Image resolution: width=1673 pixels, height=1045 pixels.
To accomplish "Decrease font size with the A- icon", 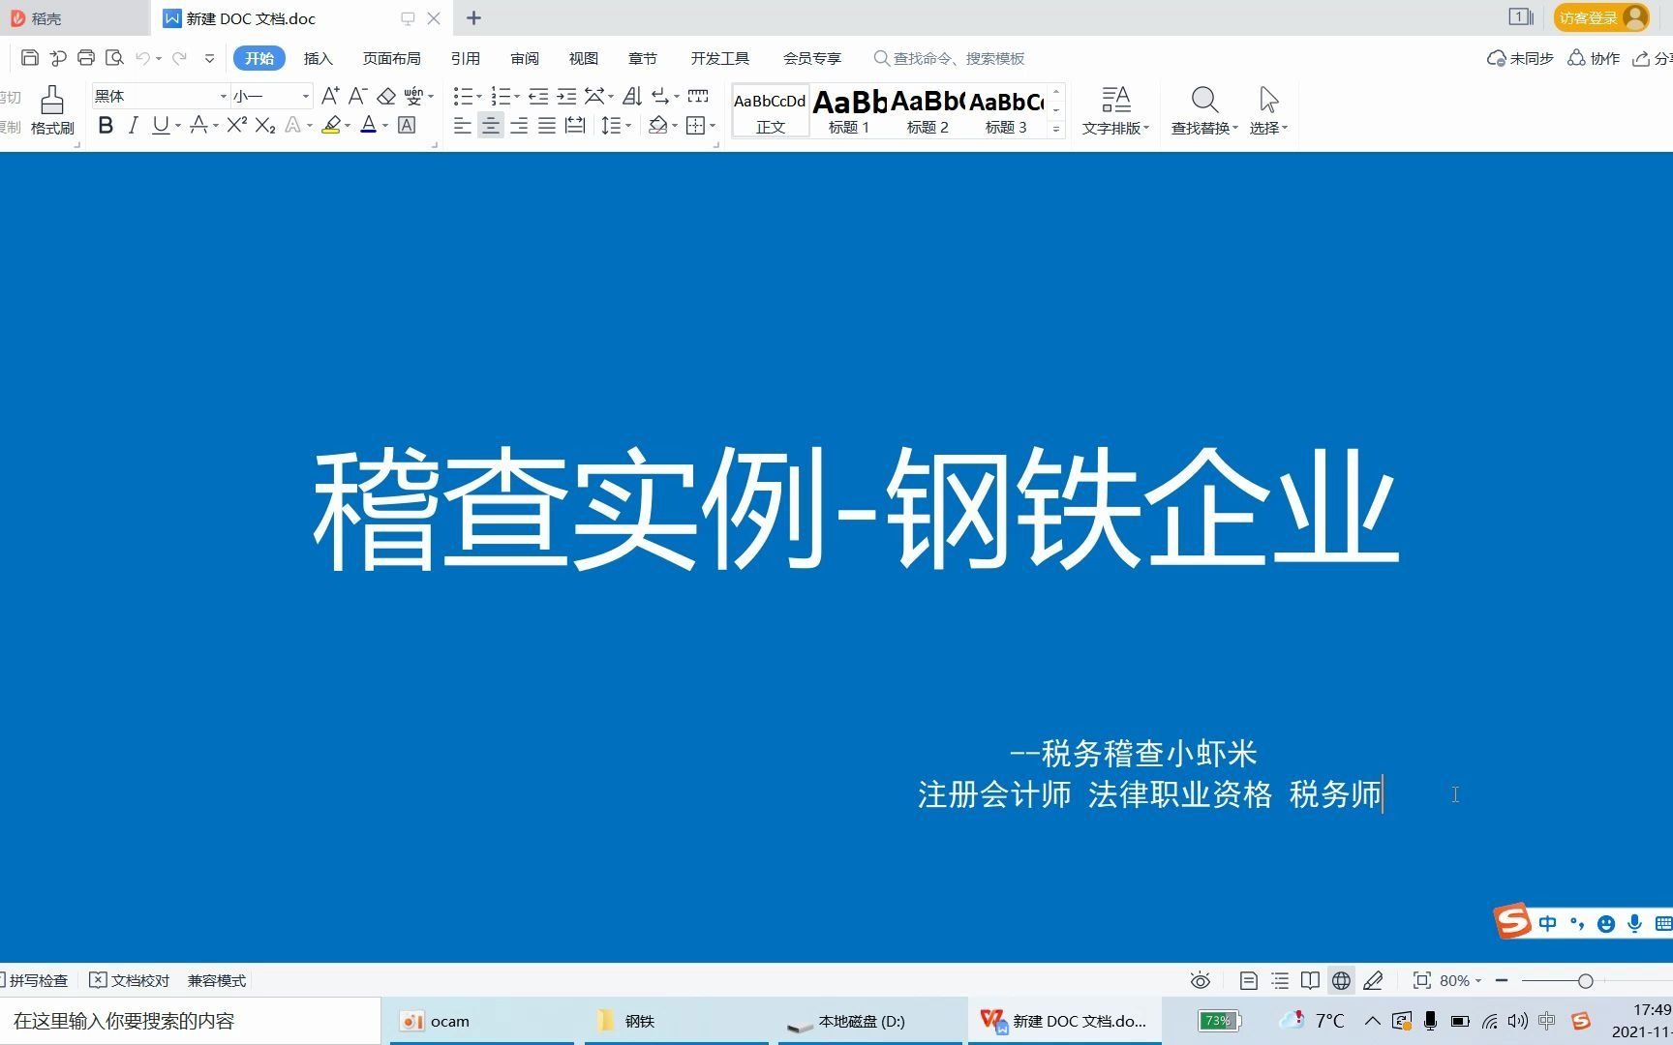I will click(x=357, y=96).
